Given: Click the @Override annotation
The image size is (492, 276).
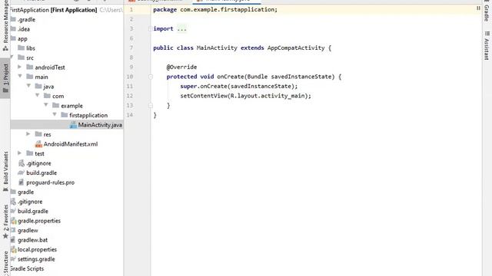Looking at the screenshot, I should (x=181, y=67).
